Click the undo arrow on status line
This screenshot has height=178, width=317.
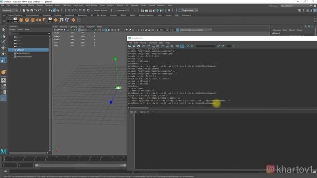coord(35,10)
